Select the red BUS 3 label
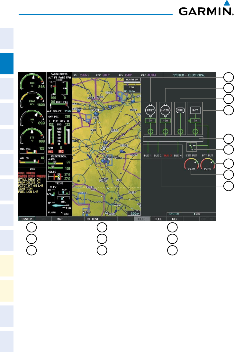 (x=167, y=155)
